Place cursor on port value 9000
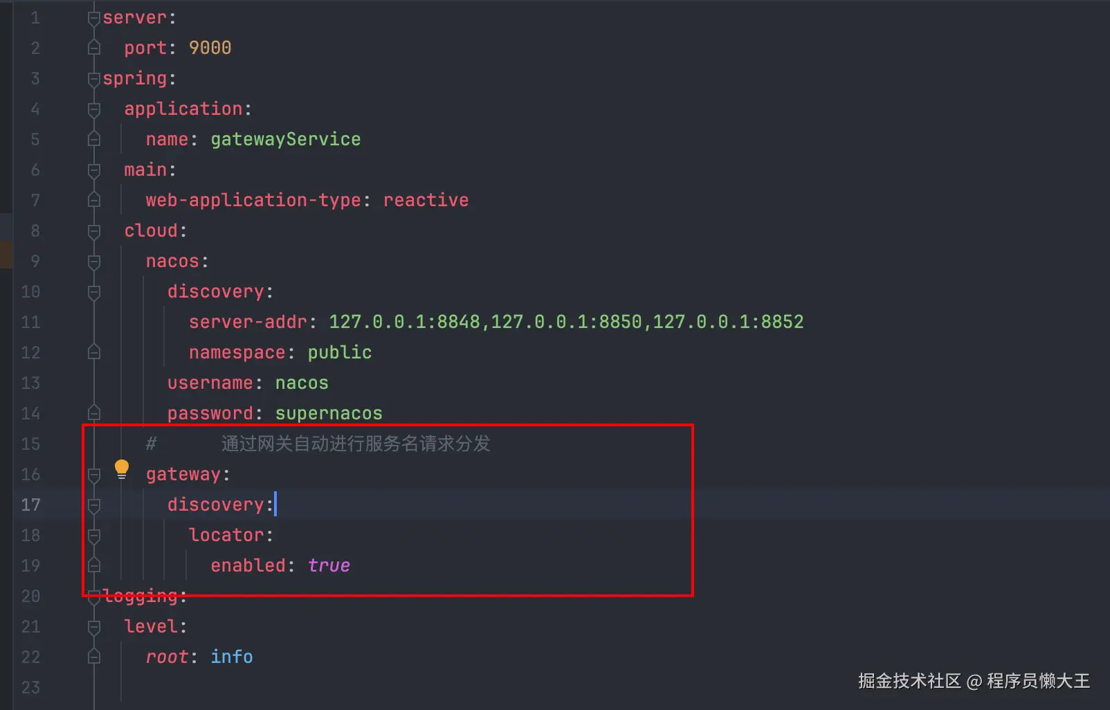Viewport: 1110px width, 710px height. tap(210, 48)
